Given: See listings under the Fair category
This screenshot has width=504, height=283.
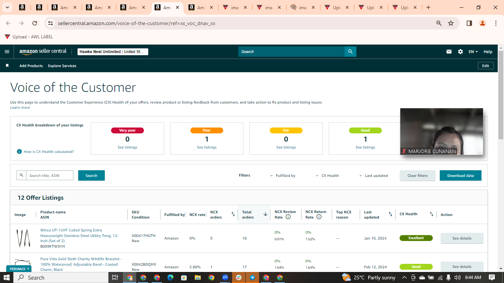Looking at the screenshot, I should (286, 147).
